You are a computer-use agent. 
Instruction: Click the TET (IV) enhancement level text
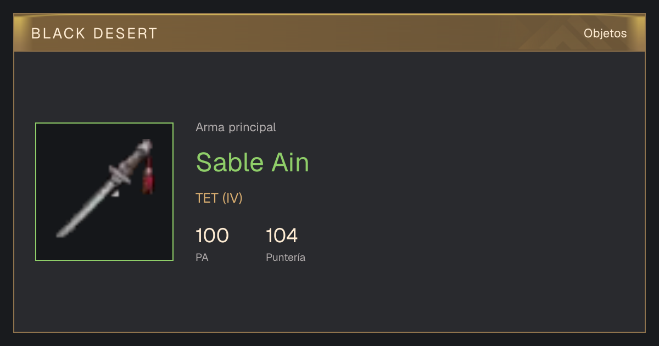[219, 198]
